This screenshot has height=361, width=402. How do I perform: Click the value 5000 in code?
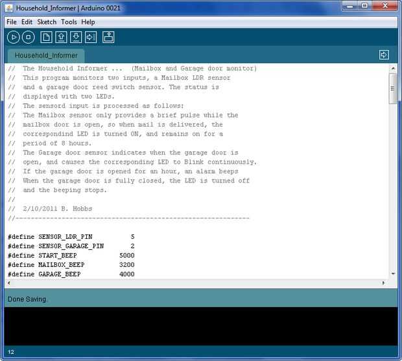127,255
